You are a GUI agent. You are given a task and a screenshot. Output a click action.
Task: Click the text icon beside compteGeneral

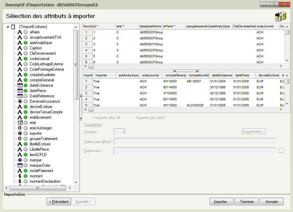pos(20,80)
